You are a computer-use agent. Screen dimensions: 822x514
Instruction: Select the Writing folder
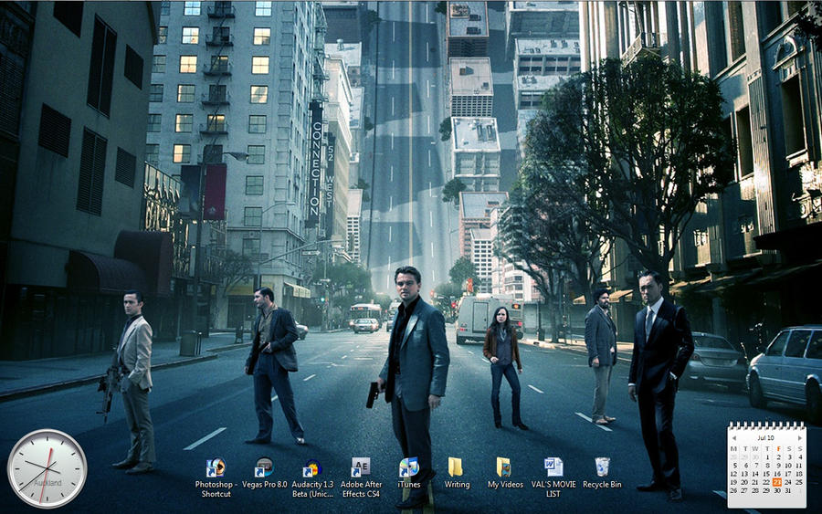coord(457,473)
